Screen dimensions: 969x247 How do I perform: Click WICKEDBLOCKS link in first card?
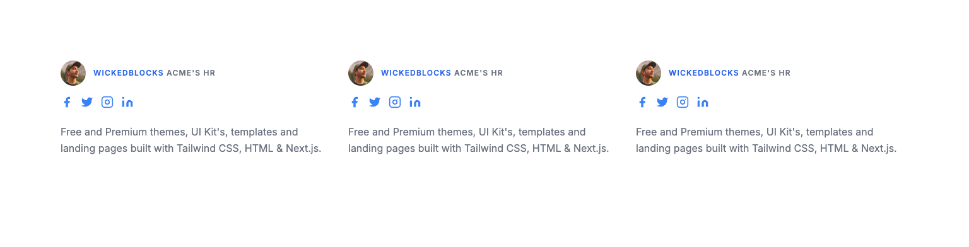[x=129, y=73]
